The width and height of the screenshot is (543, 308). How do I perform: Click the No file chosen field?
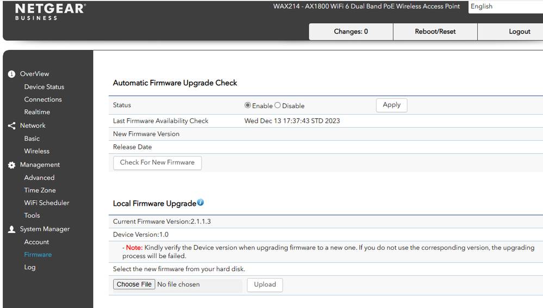pos(178,285)
